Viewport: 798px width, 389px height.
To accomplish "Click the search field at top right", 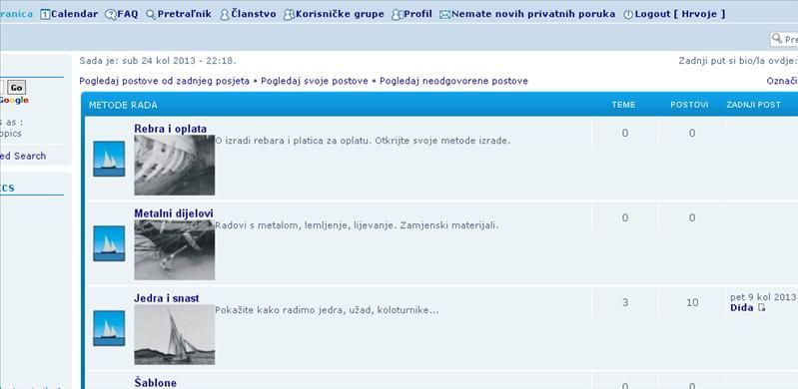I will point(784,39).
